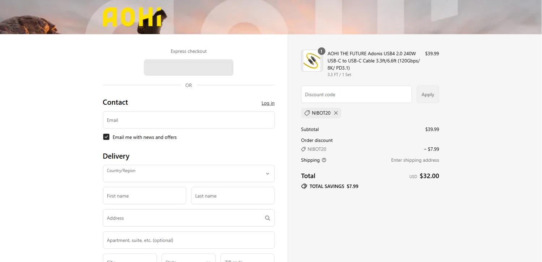Click the First name field
Screen dimensions: 542x262
click(x=145, y=196)
